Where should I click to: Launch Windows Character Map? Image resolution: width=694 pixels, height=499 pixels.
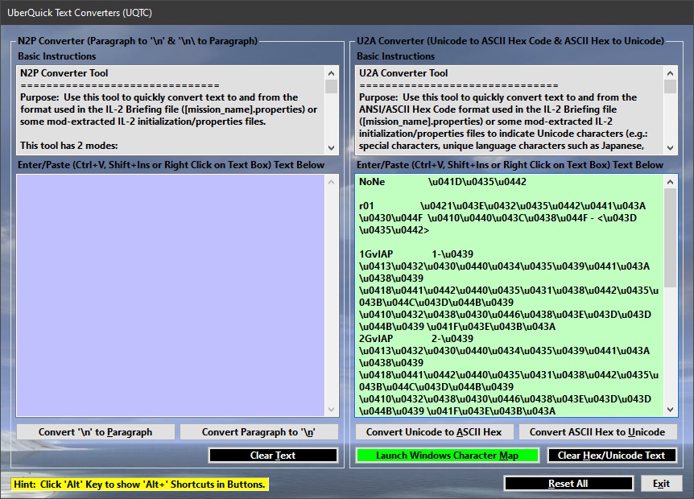click(447, 456)
